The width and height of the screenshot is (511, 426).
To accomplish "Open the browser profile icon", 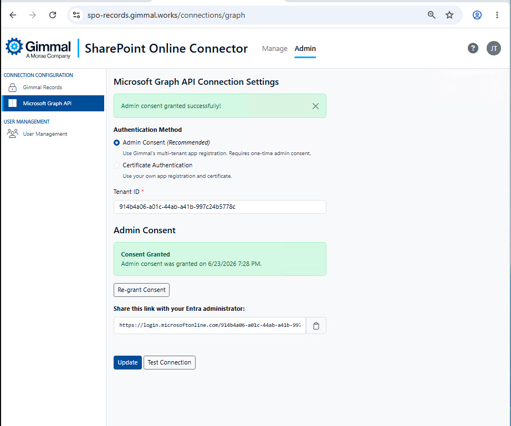I will click(477, 15).
